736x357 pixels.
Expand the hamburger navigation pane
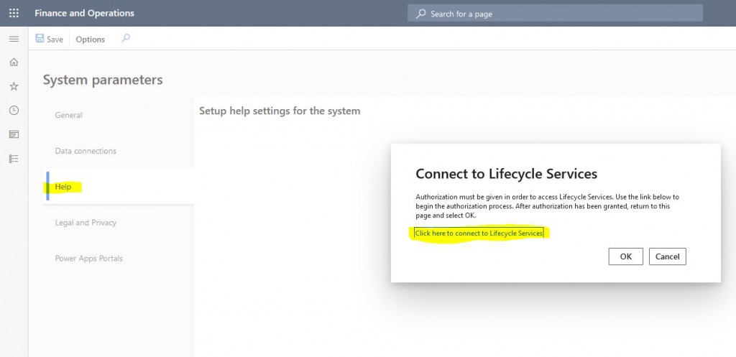tap(14, 39)
